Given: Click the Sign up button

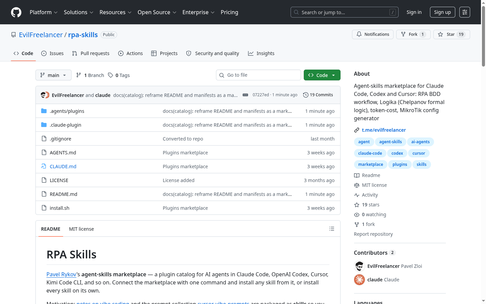Looking at the screenshot, I should click(442, 12).
